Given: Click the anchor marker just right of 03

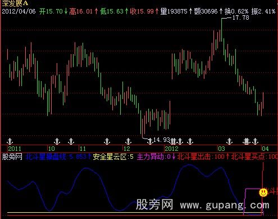Looking at the screenshot, I should click(x=229, y=141).
